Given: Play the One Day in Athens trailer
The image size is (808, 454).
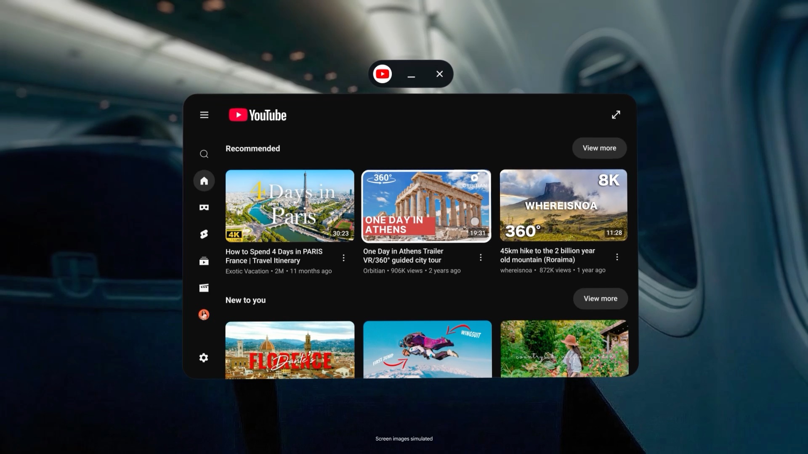Looking at the screenshot, I should click(426, 206).
